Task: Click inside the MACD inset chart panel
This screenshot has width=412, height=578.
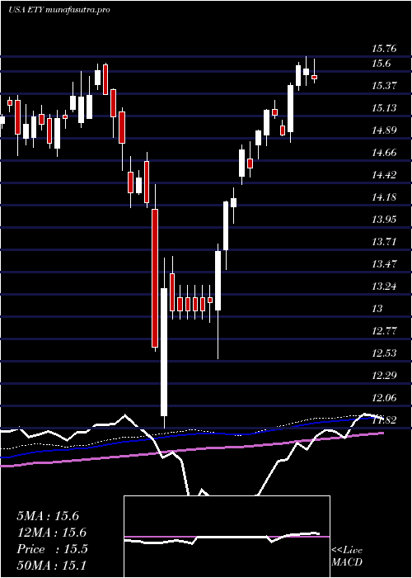Action: point(227,537)
